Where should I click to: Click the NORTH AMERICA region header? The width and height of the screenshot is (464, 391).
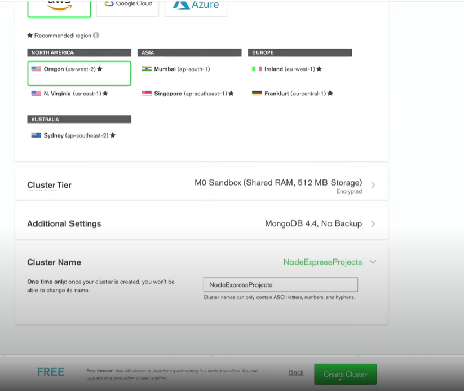coord(79,52)
